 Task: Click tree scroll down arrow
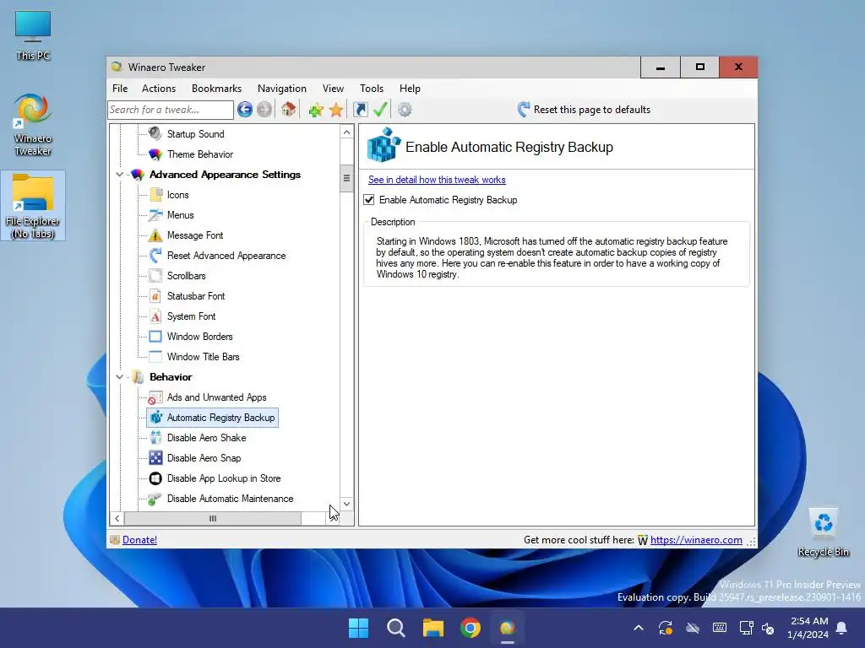click(x=346, y=504)
